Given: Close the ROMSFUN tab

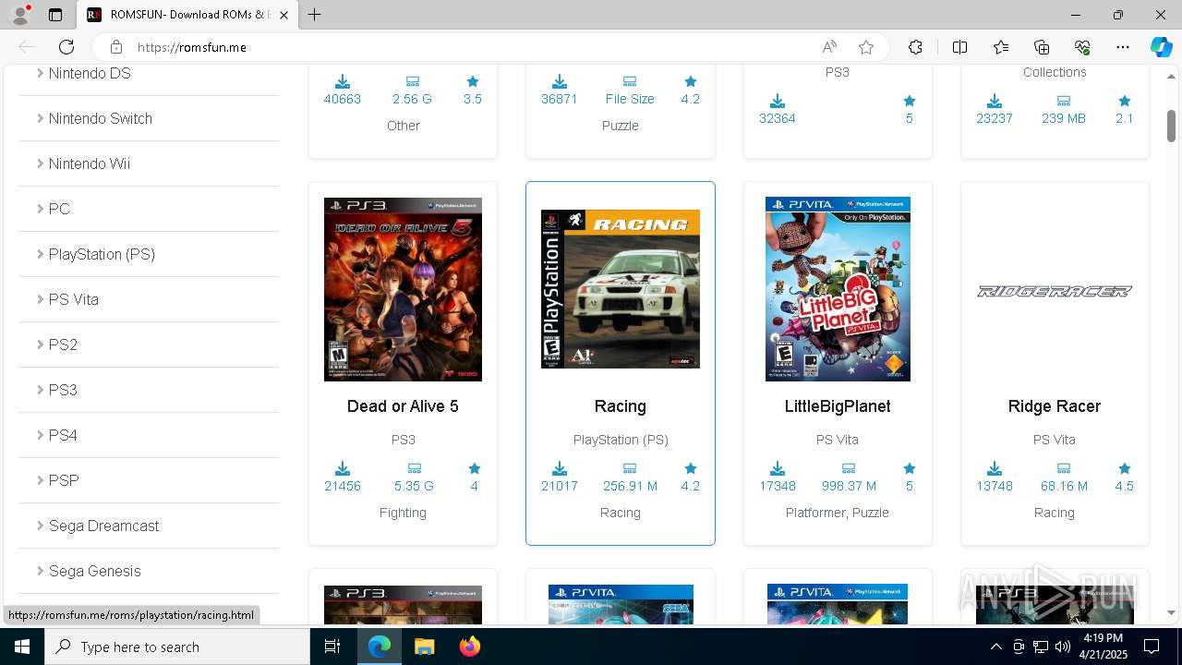Looking at the screenshot, I should point(283,15).
